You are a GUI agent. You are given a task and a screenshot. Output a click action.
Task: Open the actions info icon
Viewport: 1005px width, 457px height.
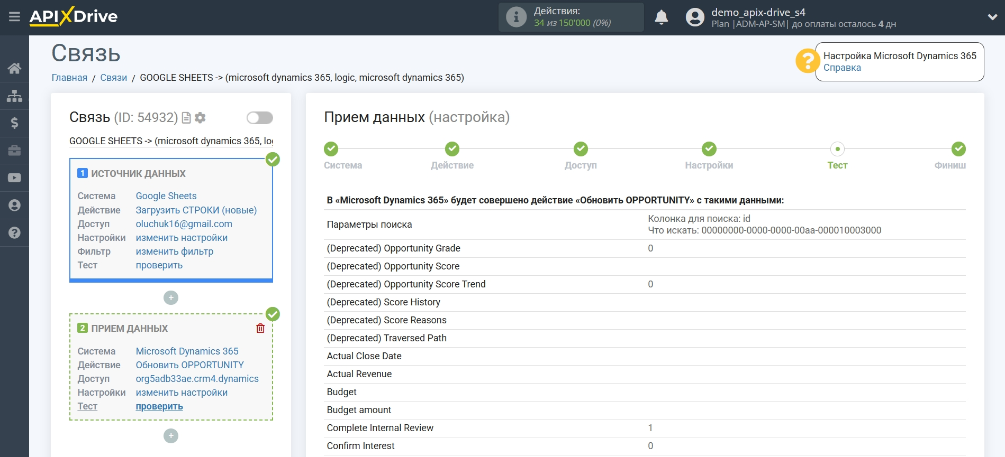point(516,17)
